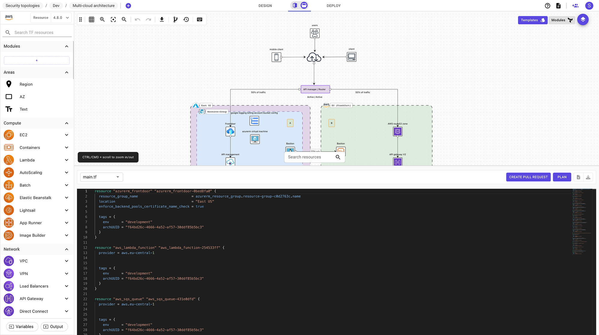Open version history clock icon
Image resolution: width=599 pixels, height=335 pixels.
[x=186, y=19]
